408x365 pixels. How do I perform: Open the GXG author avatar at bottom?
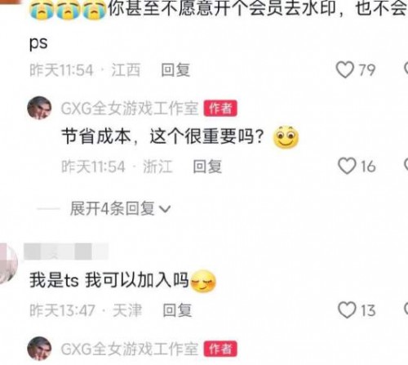39,349
